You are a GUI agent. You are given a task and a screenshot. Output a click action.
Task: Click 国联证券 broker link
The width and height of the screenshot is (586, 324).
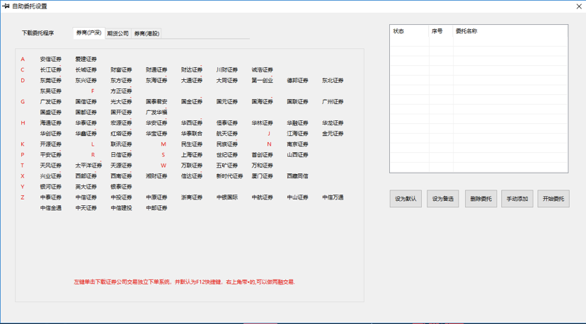coord(297,102)
